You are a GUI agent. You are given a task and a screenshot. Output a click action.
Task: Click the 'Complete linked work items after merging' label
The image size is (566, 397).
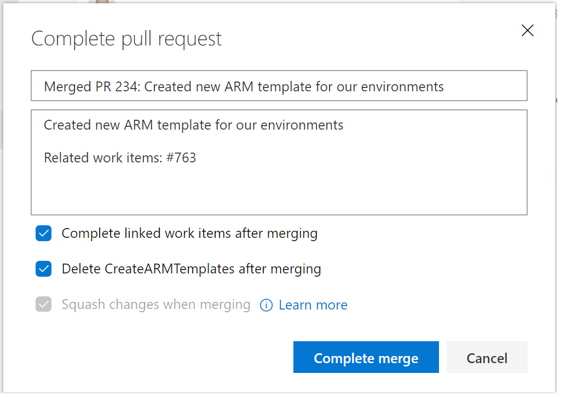(x=189, y=234)
